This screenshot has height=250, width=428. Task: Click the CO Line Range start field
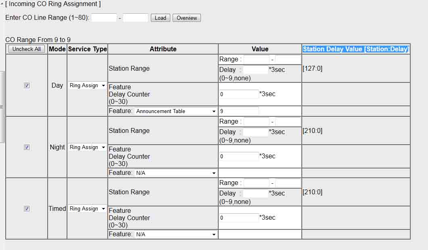pyautogui.click(x=104, y=18)
